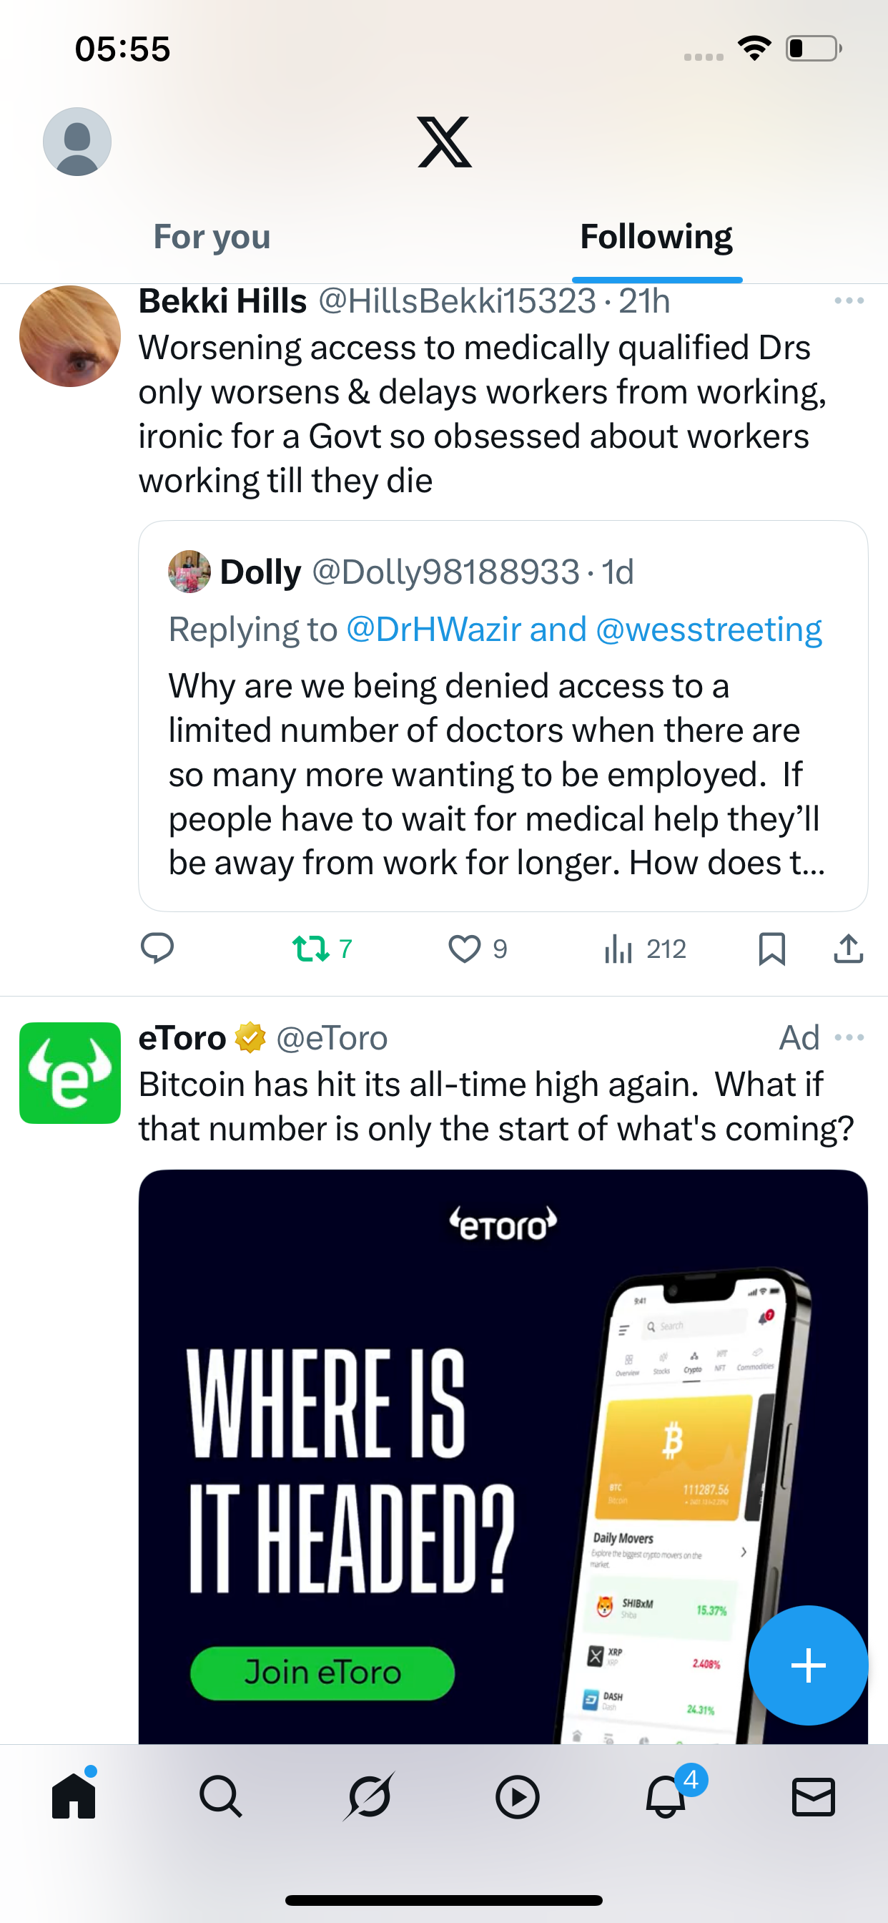The image size is (888, 1923).
Task: Reply to Bekki Hills' post
Action: 157,949
